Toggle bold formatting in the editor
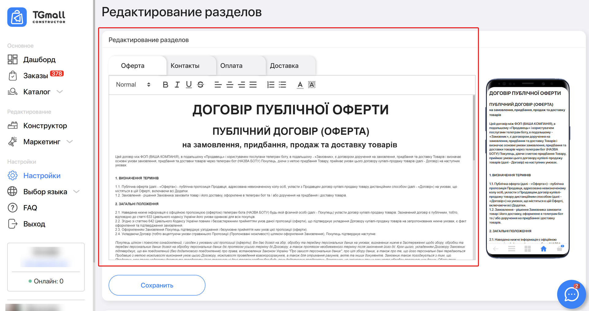The image size is (589, 311). (x=165, y=85)
